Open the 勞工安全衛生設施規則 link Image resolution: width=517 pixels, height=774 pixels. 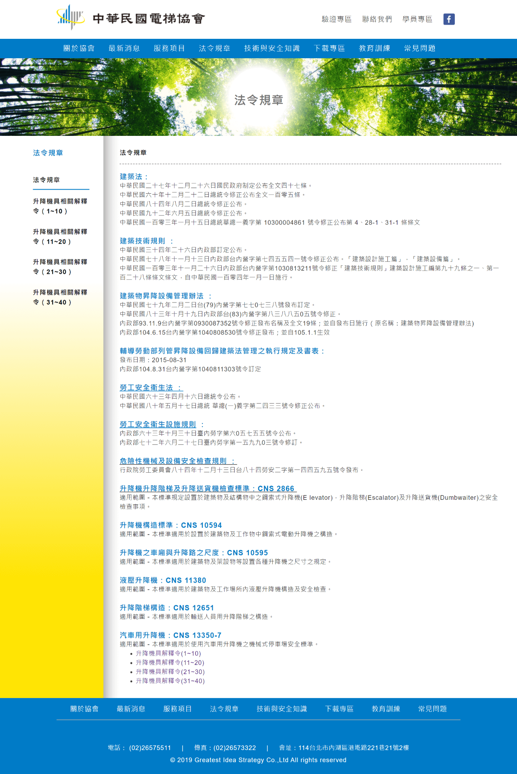click(x=158, y=424)
